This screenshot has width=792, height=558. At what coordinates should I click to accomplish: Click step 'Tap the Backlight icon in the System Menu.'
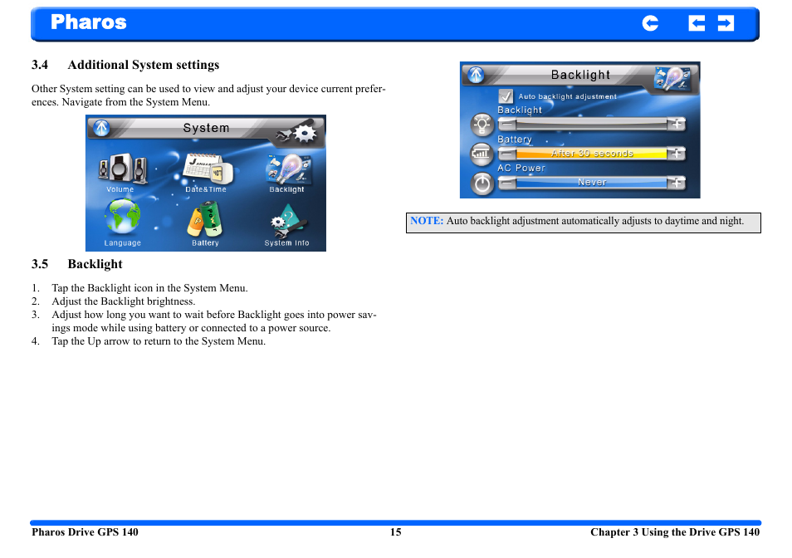point(149,288)
